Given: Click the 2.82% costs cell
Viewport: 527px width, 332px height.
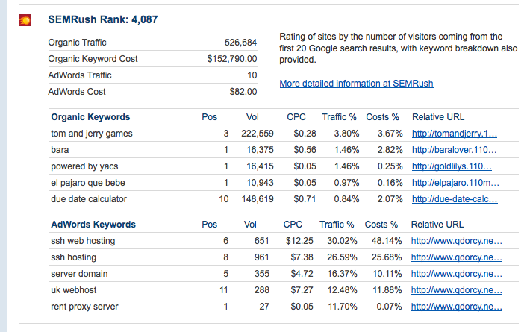Looking at the screenshot, I should click(x=390, y=150).
